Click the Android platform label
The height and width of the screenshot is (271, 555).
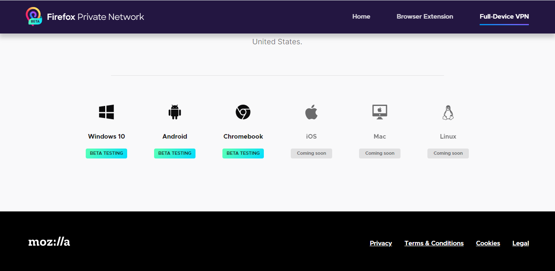point(175,137)
